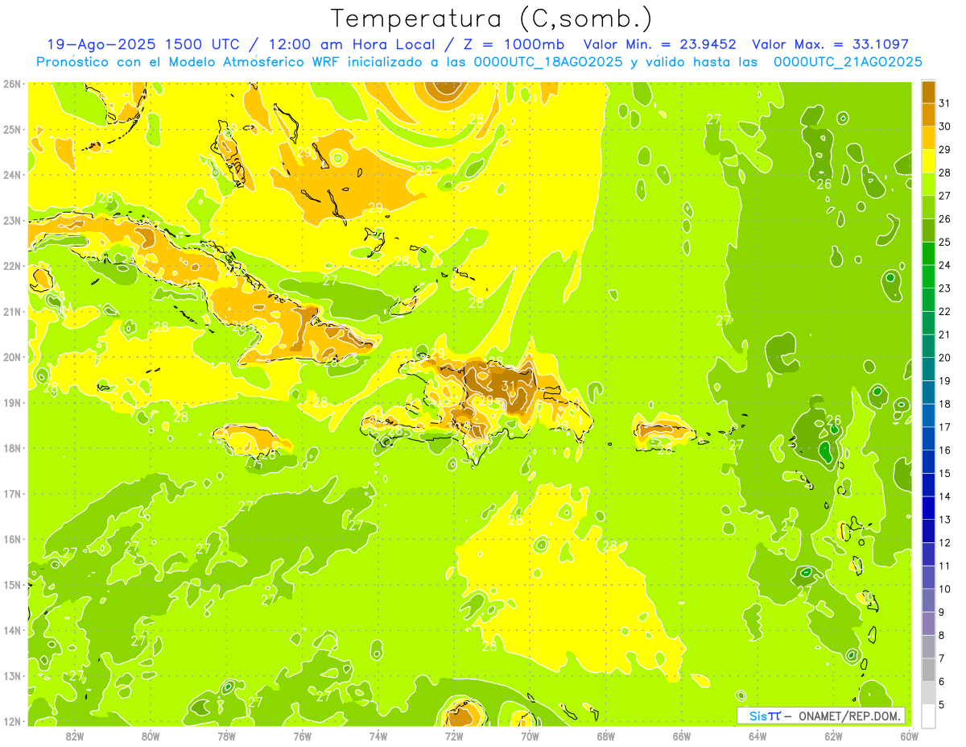The height and width of the screenshot is (747, 966).
Task: Click the '31' contour label over Hispaniola
Action: (508, 386)
